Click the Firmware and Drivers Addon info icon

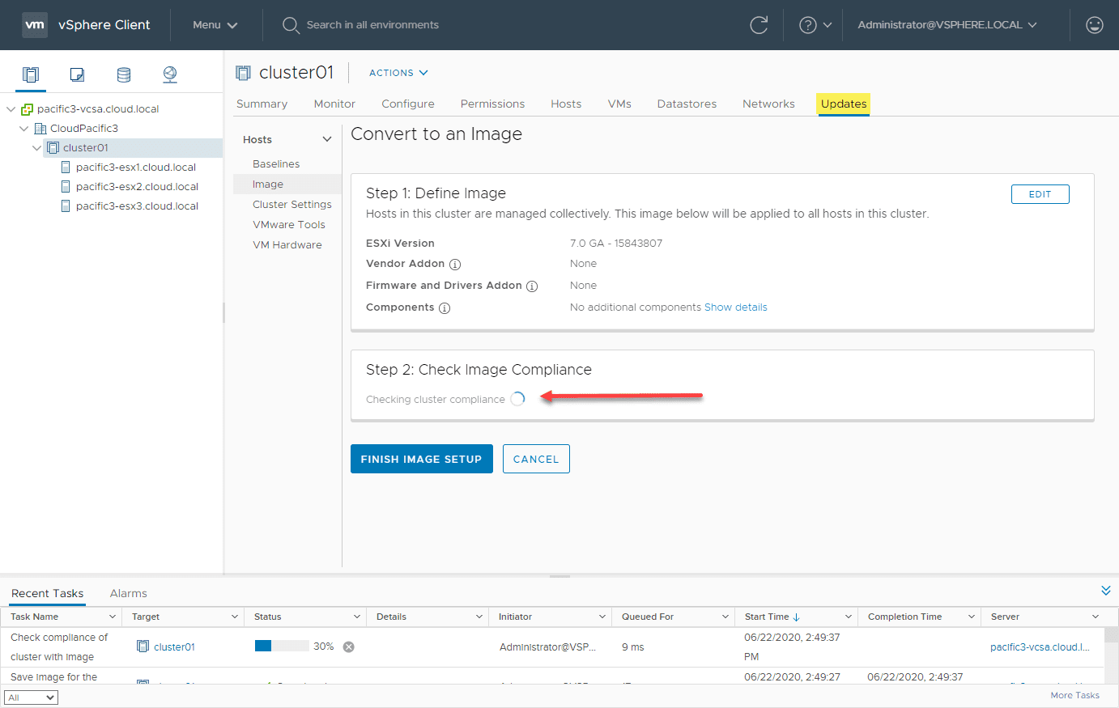pos(532,286)
